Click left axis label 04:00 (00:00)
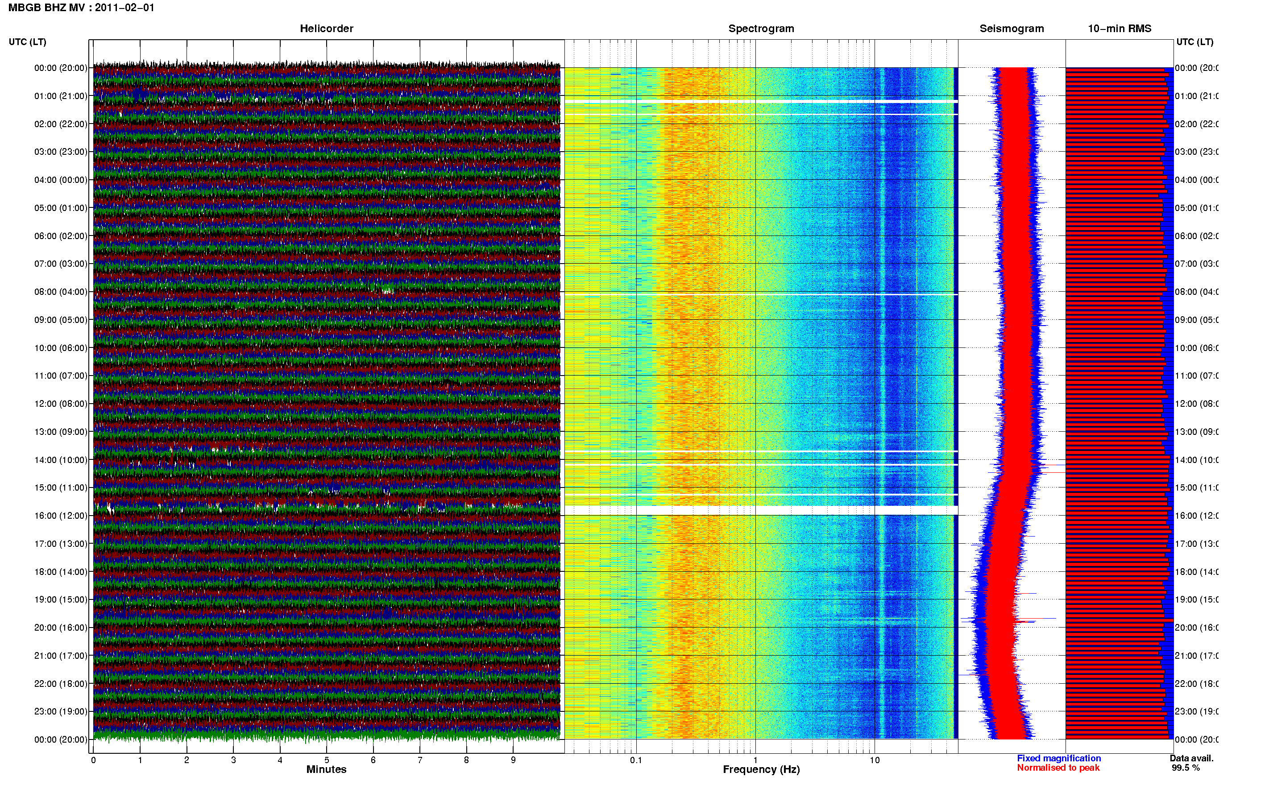 pyautogui.click(x=61, y=180)
